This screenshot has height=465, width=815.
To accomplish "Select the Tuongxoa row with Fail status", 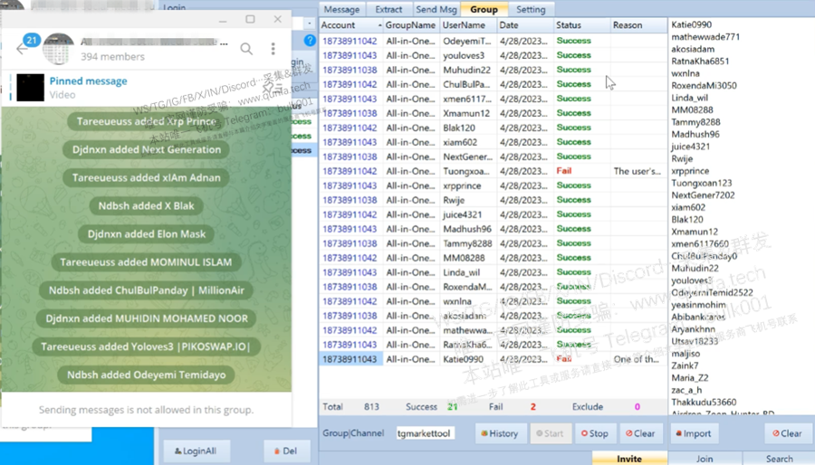I will (x=493, y=171).
